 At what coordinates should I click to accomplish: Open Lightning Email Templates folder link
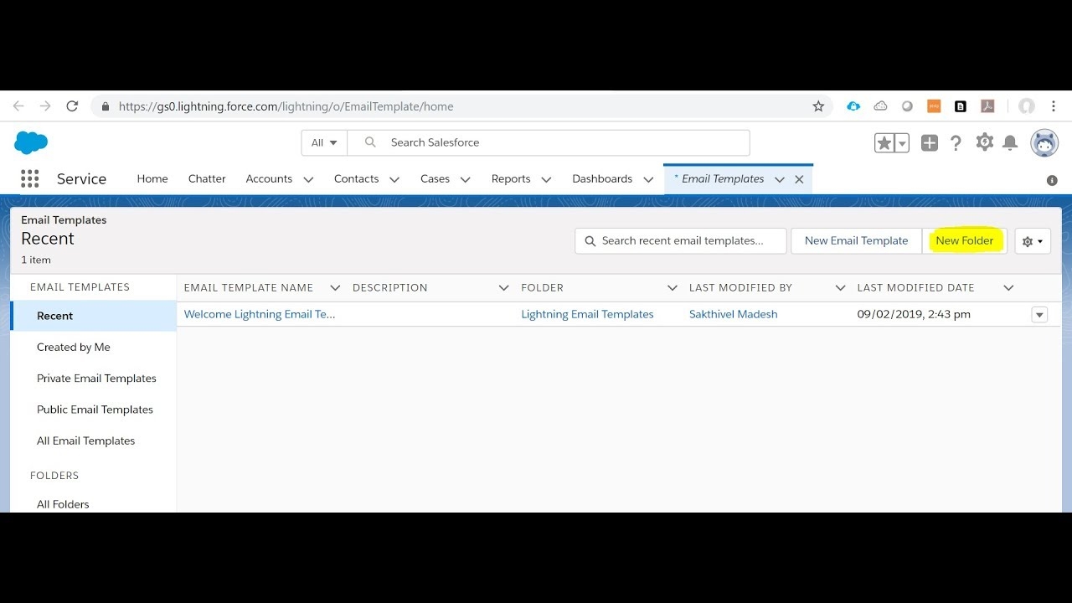pyautogui.click(x=587, y=314)
